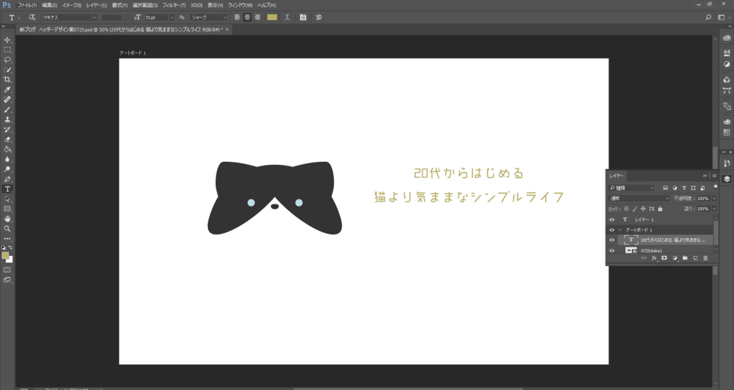Open the Character and Paragraph panels
734x390 pixels.
(x=303, y=17)
